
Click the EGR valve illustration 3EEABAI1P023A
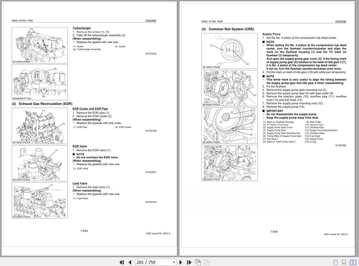pyautogui.click(x=40, y=163)
